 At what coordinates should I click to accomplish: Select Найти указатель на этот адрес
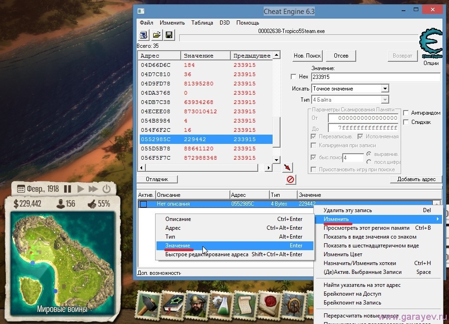coord(378,285)
